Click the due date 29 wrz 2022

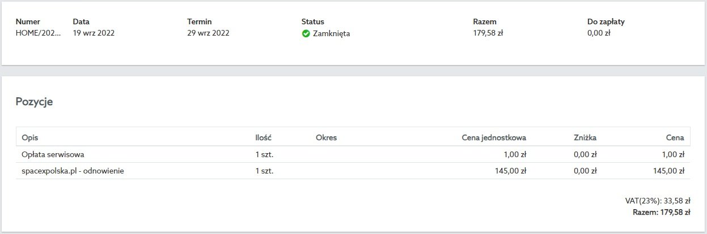[209, 33]
